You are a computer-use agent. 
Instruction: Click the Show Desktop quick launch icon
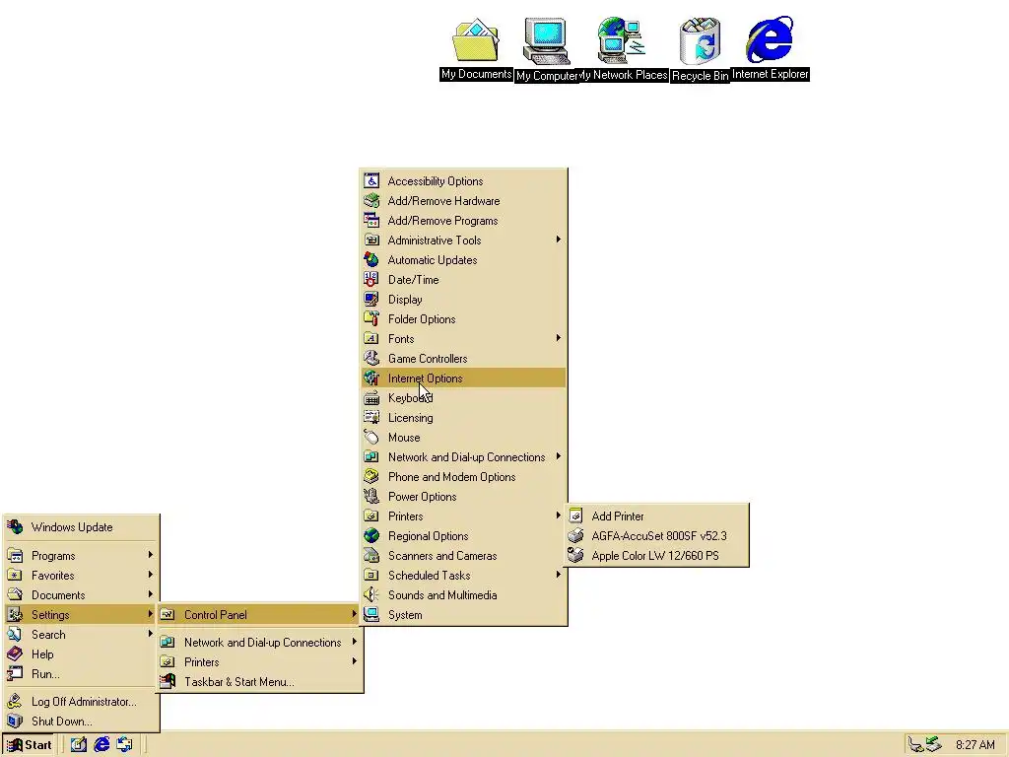[79, 745]
